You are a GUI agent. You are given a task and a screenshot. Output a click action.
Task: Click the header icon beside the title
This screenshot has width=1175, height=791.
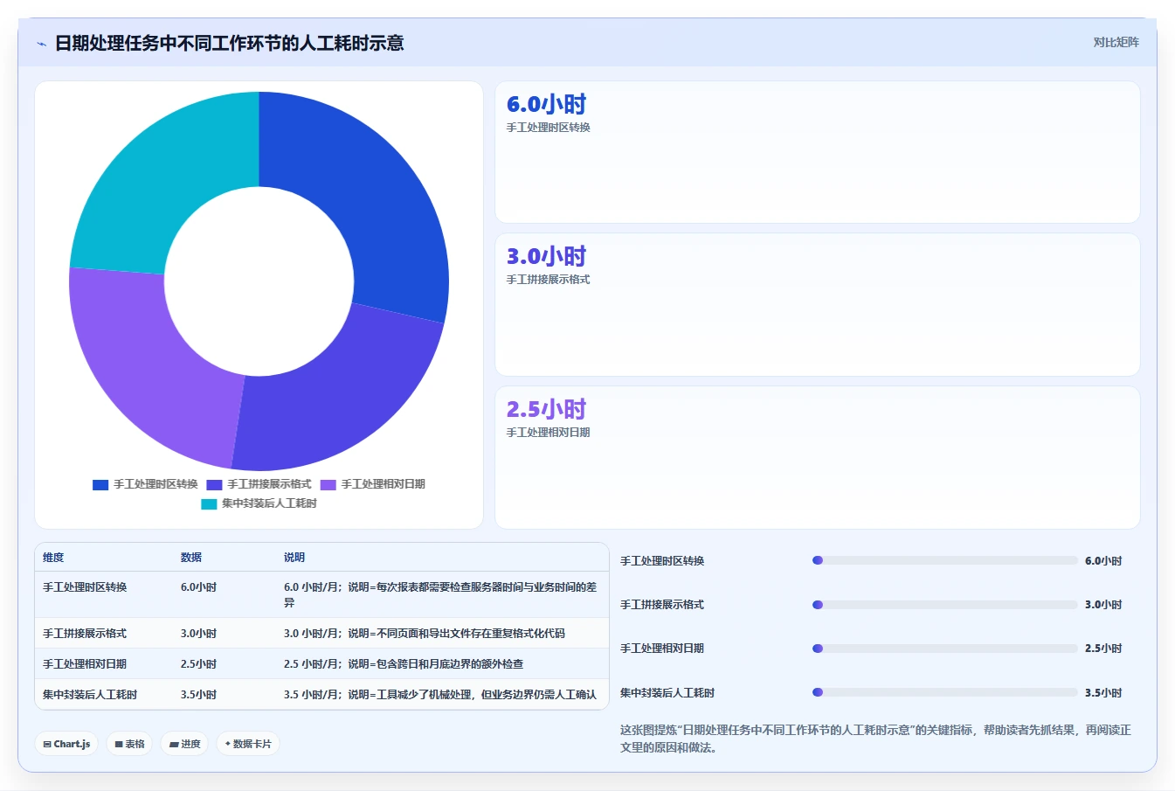coord(41,44)
